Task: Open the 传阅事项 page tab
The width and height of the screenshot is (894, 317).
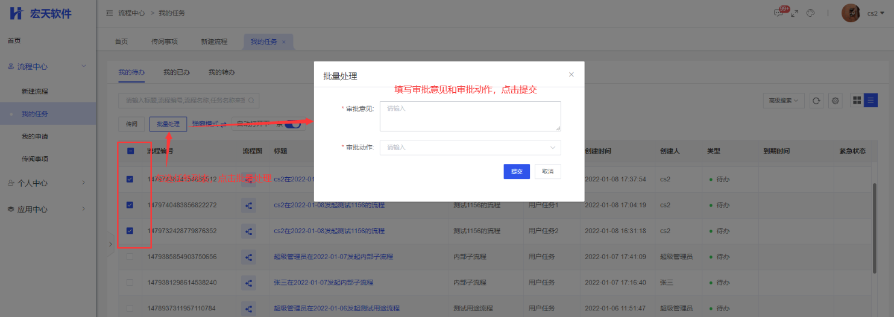Action: 165,42
